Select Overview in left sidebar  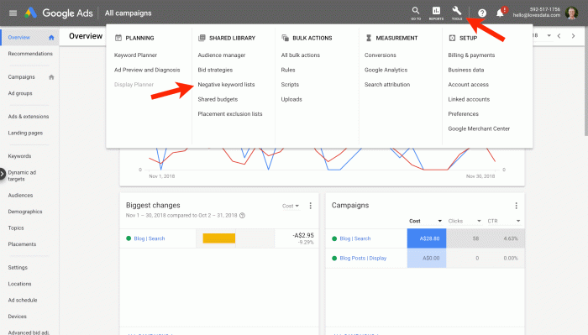pyautogui.click(x=19, y=38)
